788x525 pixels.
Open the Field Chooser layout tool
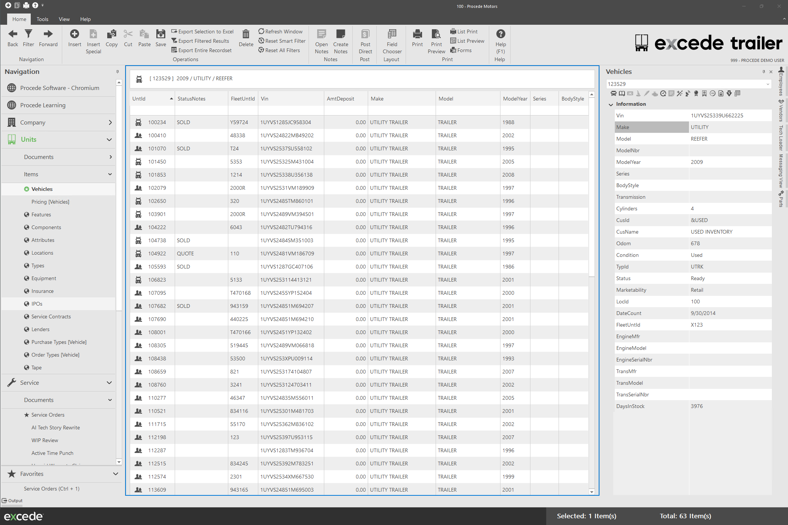tap(392, 34)
